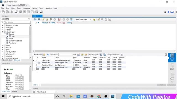Collapse ebook-app schema node

click(2, 32)
